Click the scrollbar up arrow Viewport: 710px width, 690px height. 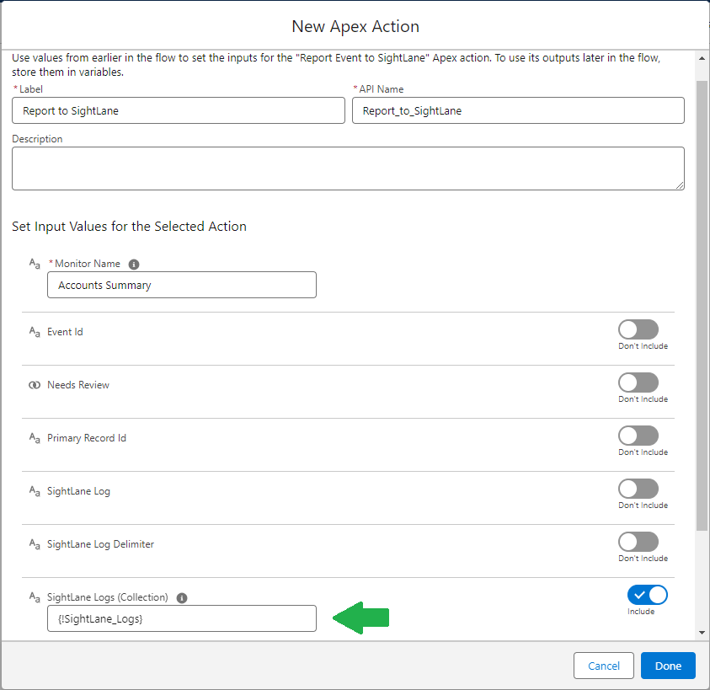[x=702, y=58]
